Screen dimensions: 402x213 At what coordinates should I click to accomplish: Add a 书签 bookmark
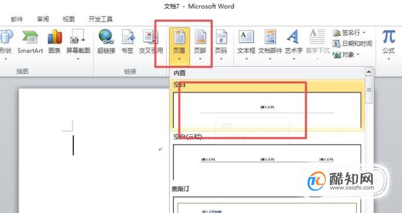tap(127, 42)
